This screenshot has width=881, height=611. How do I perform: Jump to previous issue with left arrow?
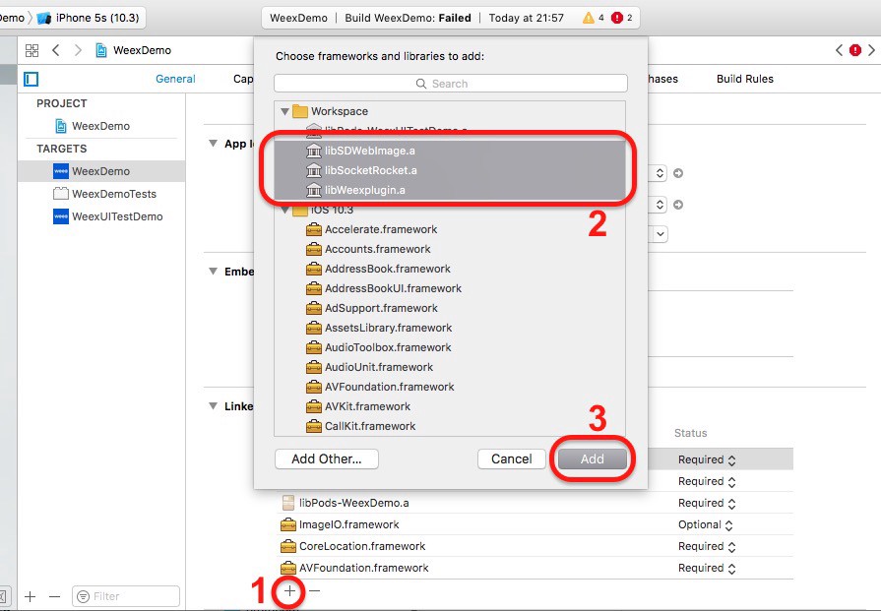pos(839,50)
